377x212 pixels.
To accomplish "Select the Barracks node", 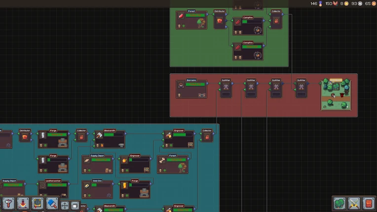I will tap(191, 89).
